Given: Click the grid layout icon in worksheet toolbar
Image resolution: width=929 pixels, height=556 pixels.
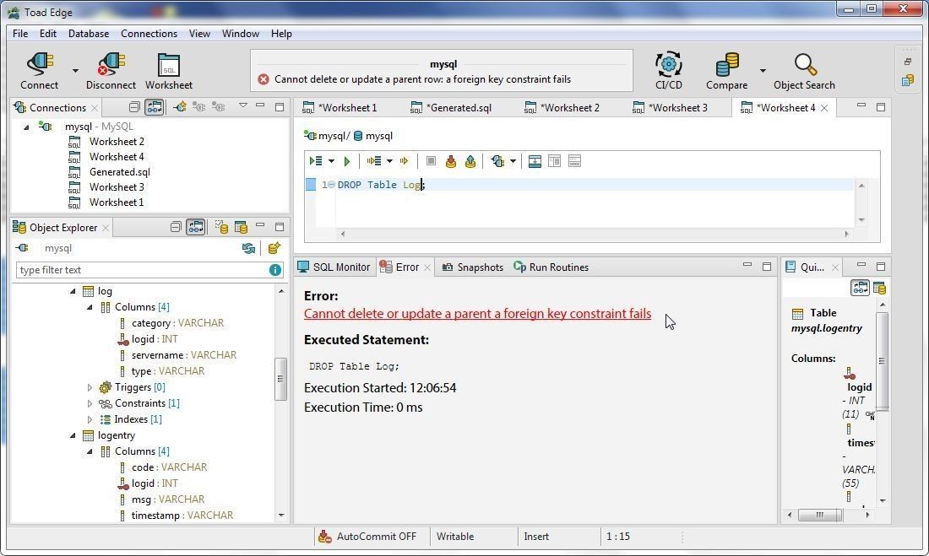Looking at the screenshot, I should tap(555, 161).
